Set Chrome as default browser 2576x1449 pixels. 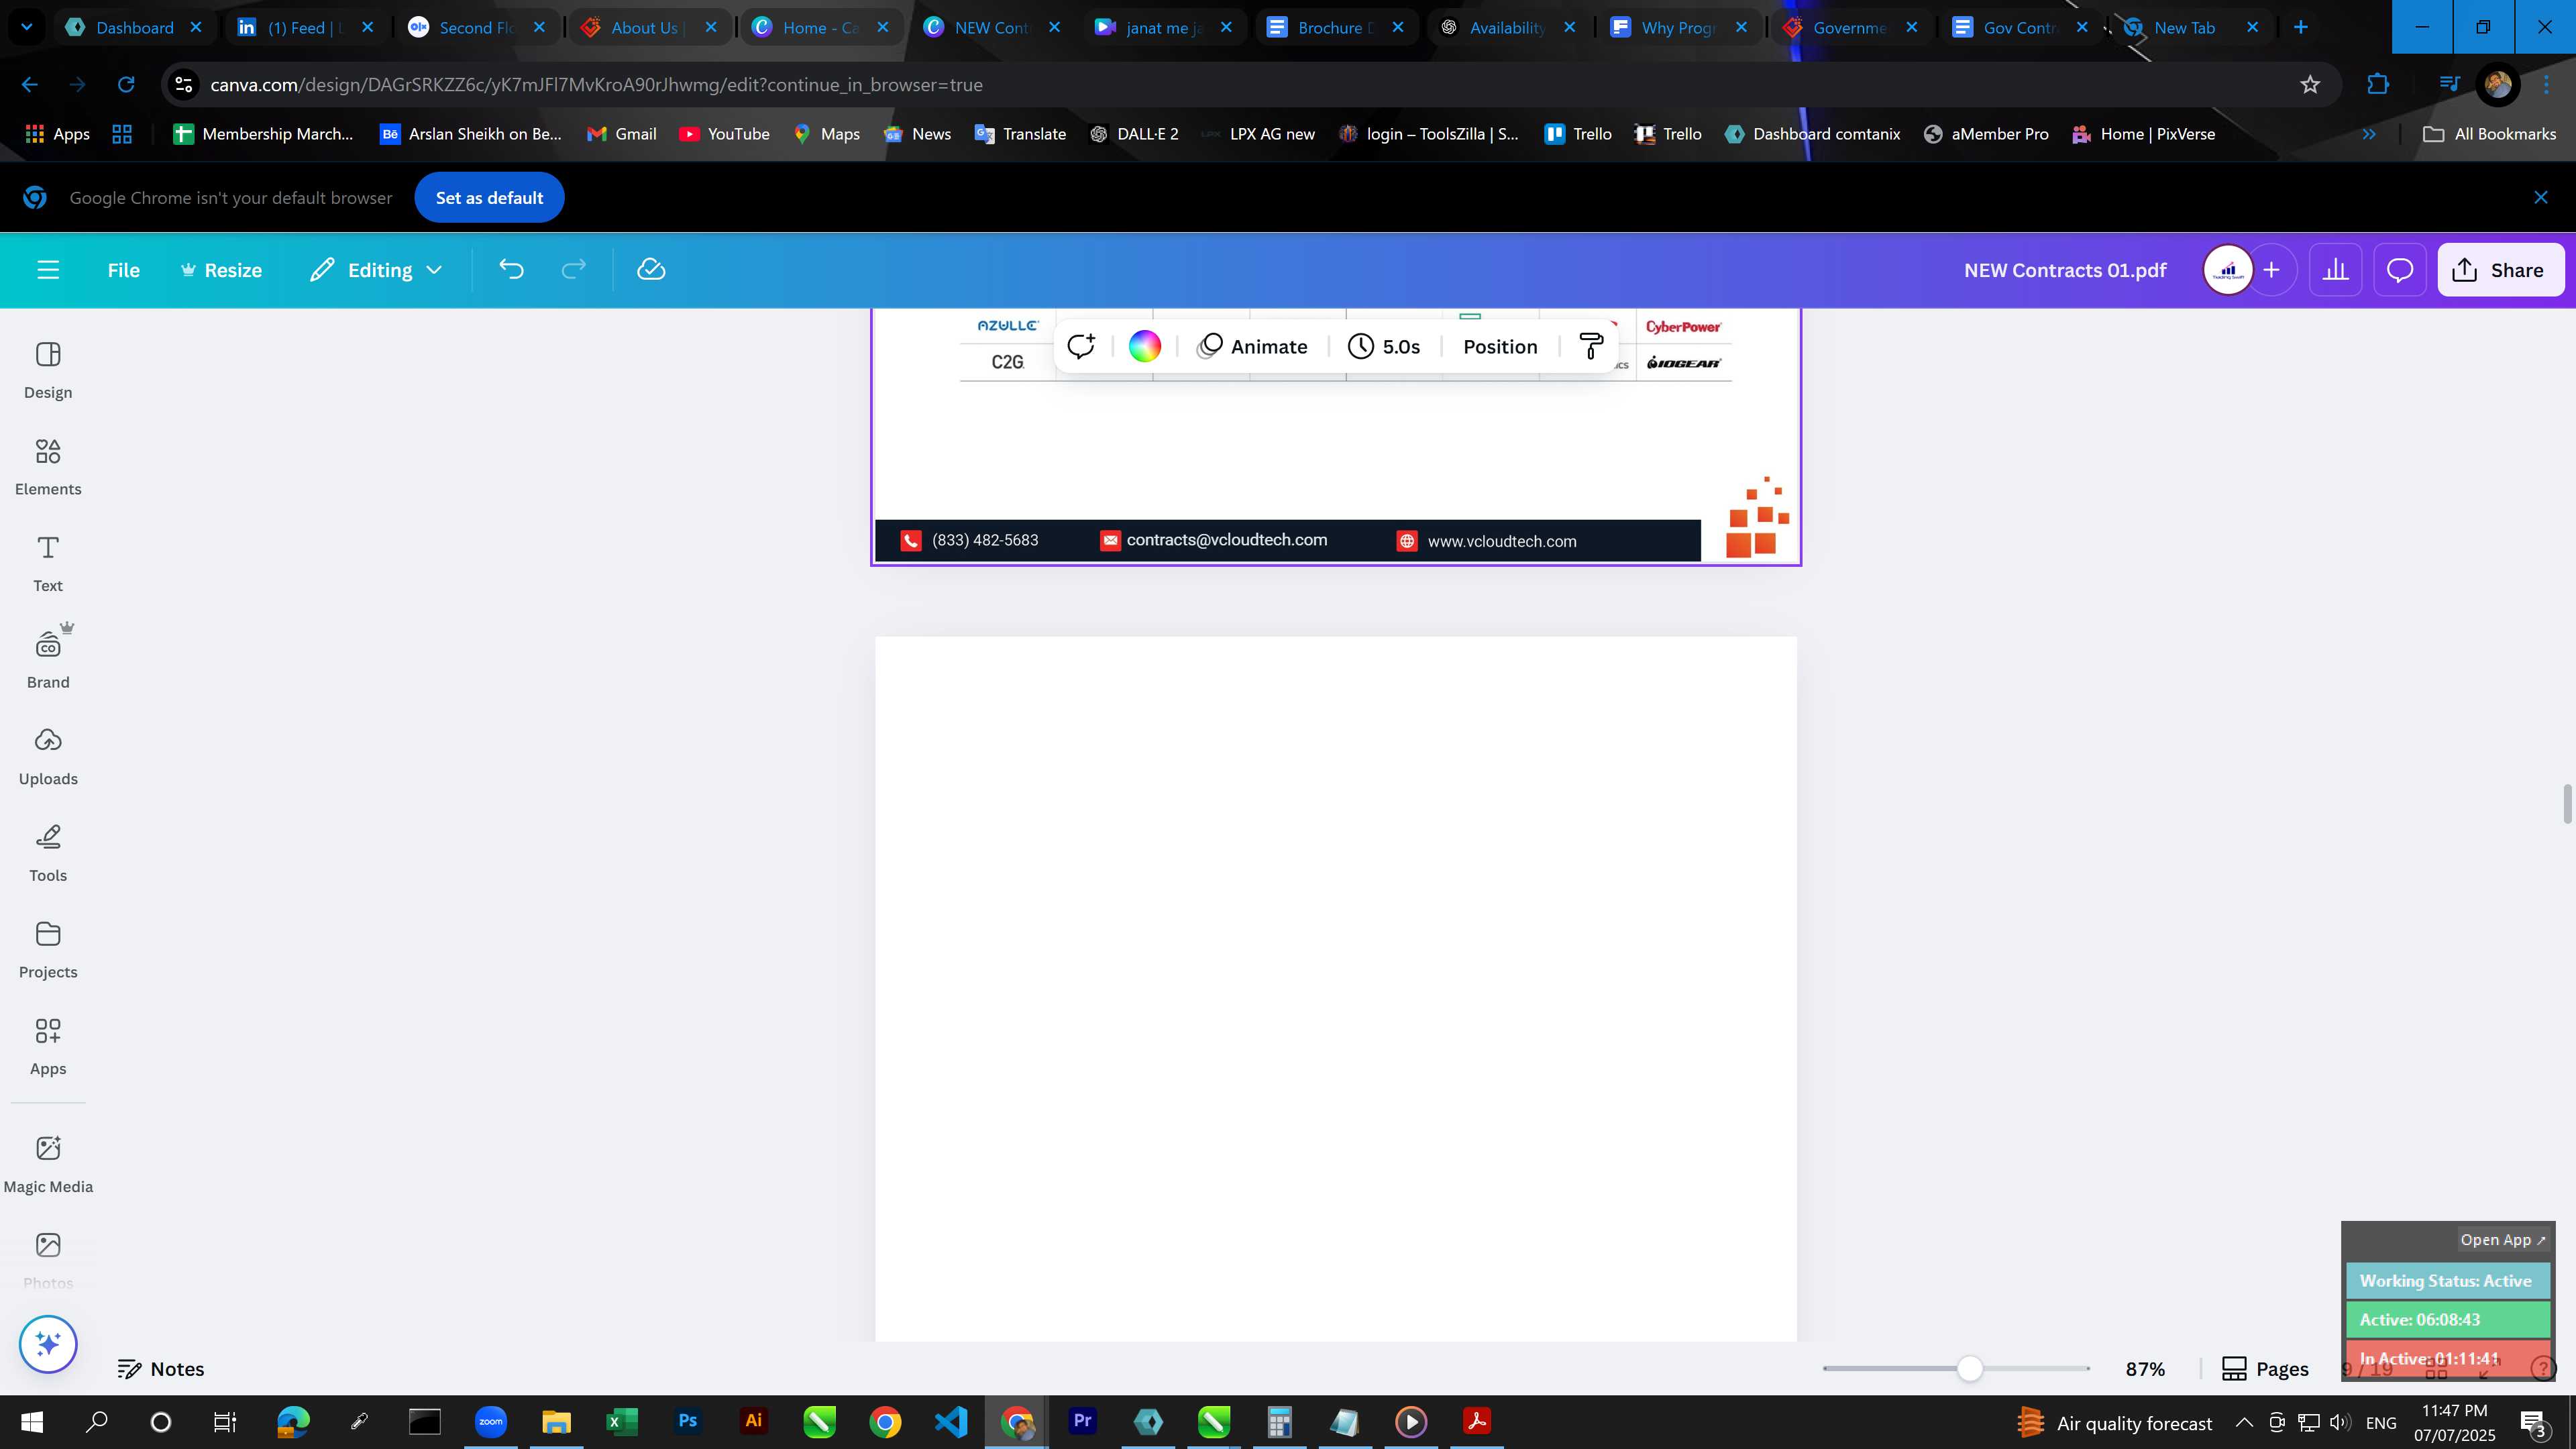coord(489,198)
